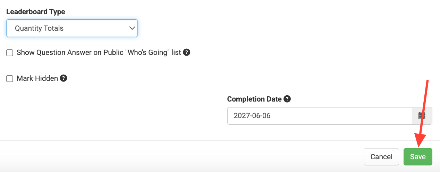The width and height of the screenshot is (440, 172).
Task: Open the calendar picker icon
Action: pyautogui.click(x=422, y=116)
